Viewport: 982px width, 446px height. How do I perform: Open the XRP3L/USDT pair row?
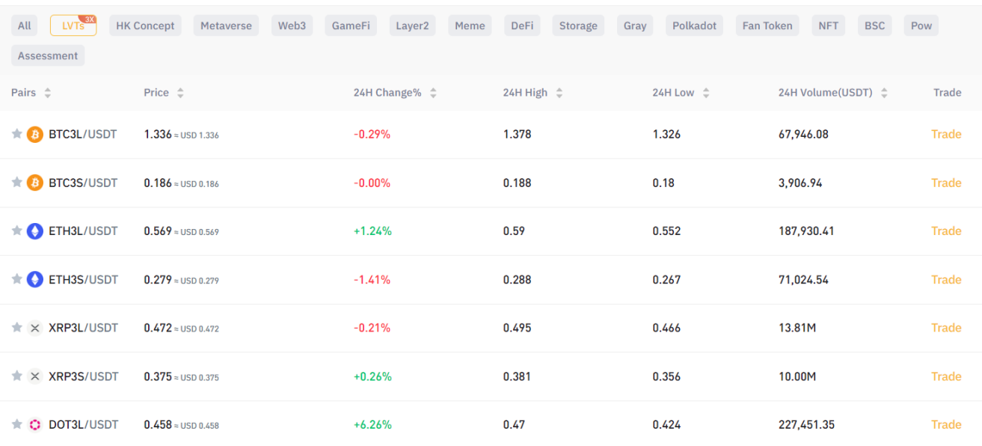(x=83, y=328)
